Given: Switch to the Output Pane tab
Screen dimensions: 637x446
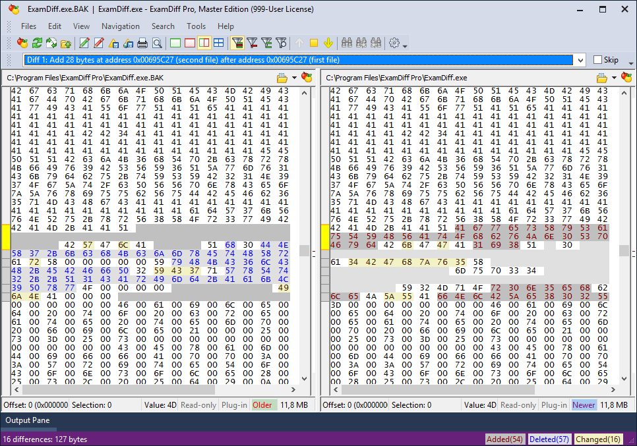Looking at the screenshot, I should 28,420.
